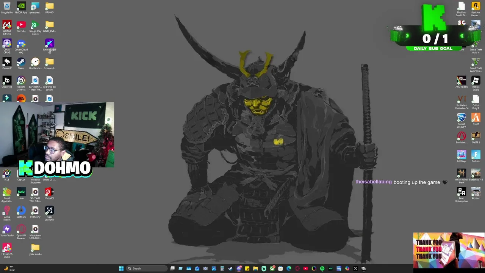The height and width of the screenshot is (273, 485).
Task: Open The Elder Scrolls IV shortcut
Action: (462, 9)
